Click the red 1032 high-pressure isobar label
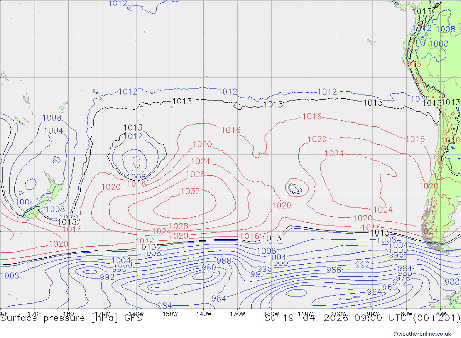The image size is (461, 338). tap(190, 191)
